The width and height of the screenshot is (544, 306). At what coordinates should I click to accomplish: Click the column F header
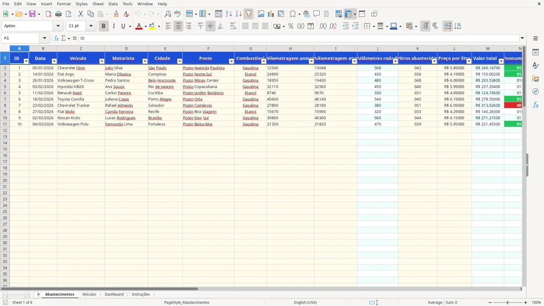click(x=208, y=49)
